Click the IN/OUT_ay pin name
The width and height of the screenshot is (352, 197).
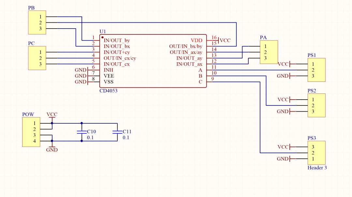click(x=189, y=58)
